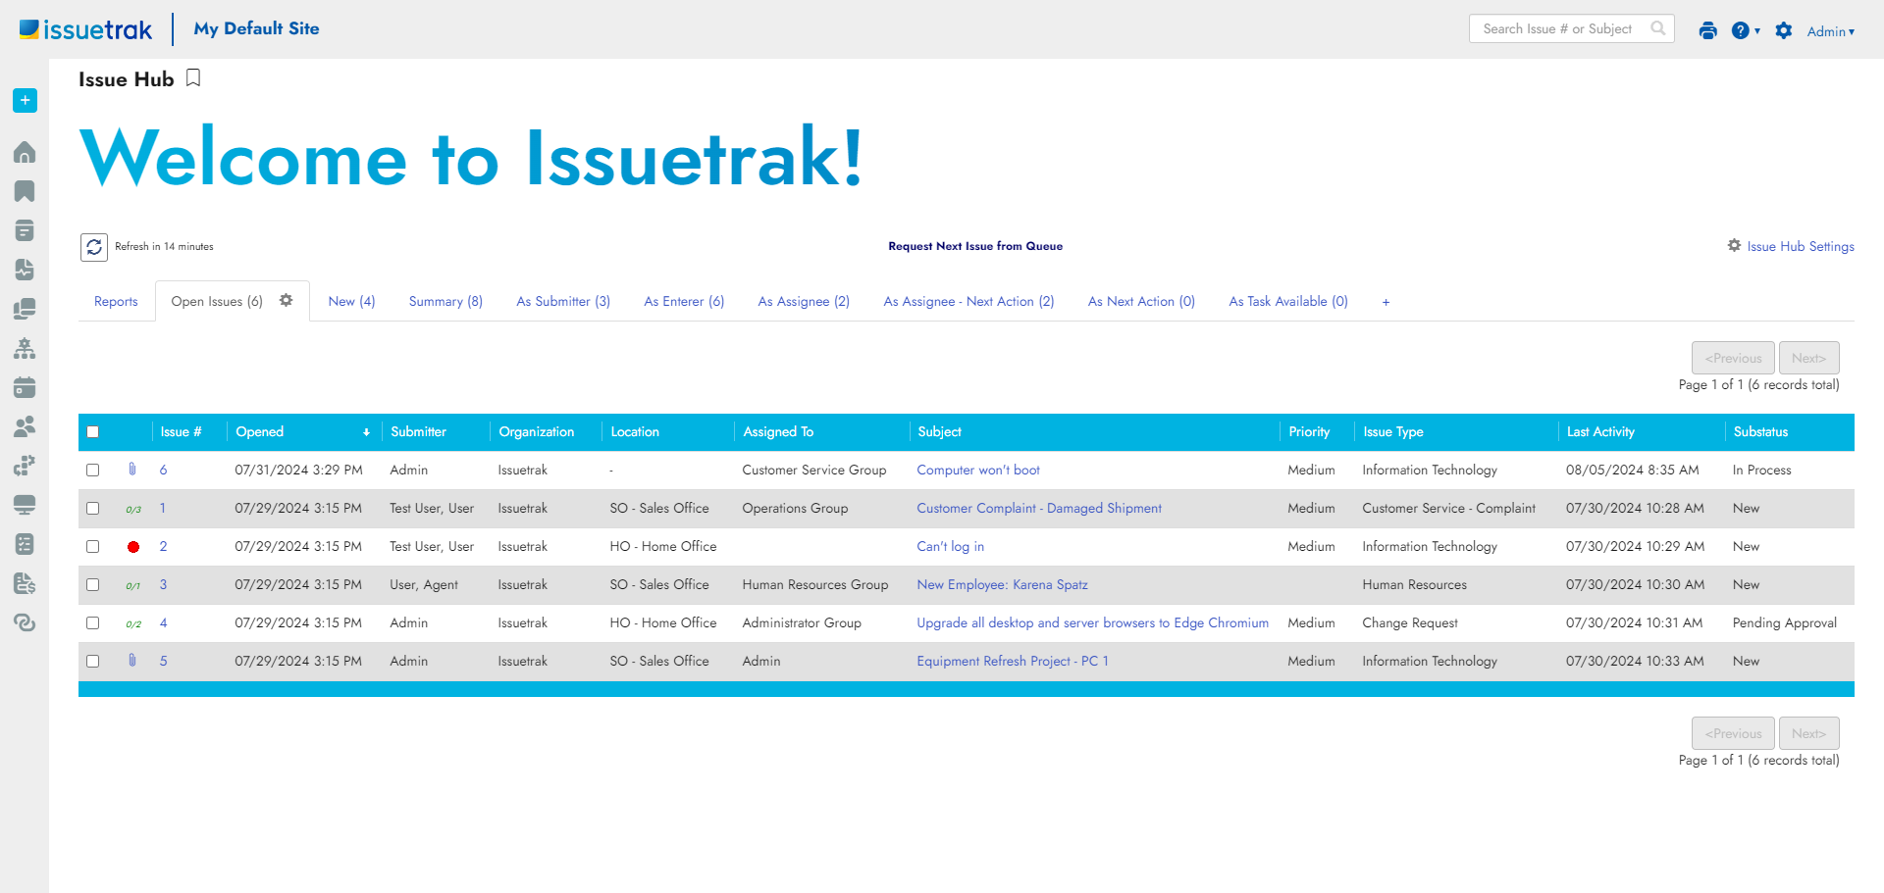Click the blue plus icon in the sidebar
Viewport: 1884px width, 893px height.
tap(25, 100)
